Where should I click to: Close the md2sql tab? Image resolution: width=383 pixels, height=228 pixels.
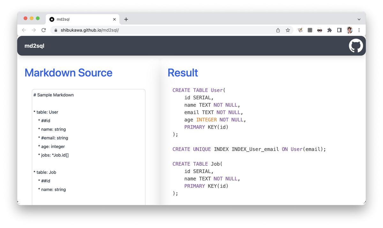115,19
